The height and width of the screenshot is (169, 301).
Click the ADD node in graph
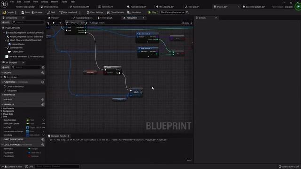click(136, 92)
